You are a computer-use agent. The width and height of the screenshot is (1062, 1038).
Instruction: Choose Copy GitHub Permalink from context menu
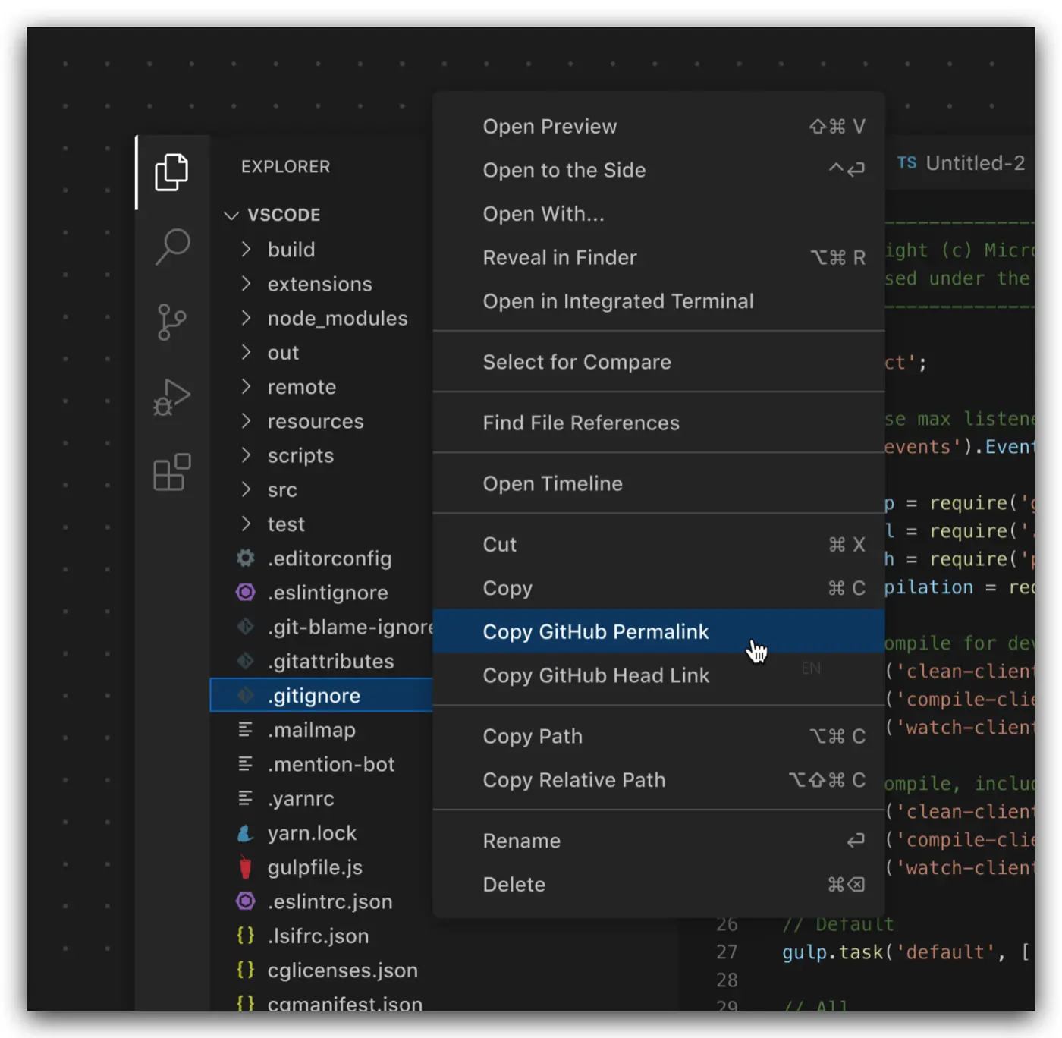tap(595, 631)
